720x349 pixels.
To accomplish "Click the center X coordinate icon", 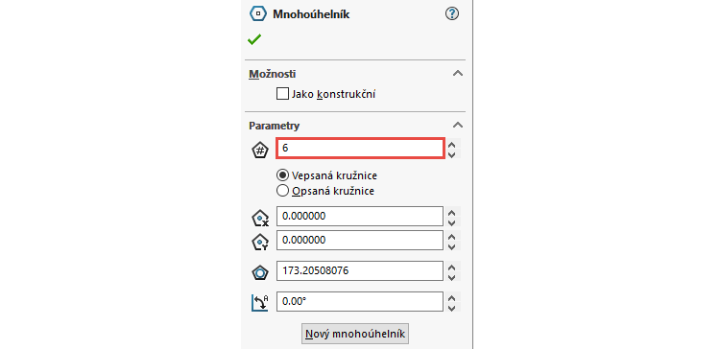I will (260, 218).
